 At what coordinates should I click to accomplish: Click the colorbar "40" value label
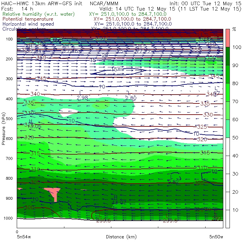pos(235,156)
